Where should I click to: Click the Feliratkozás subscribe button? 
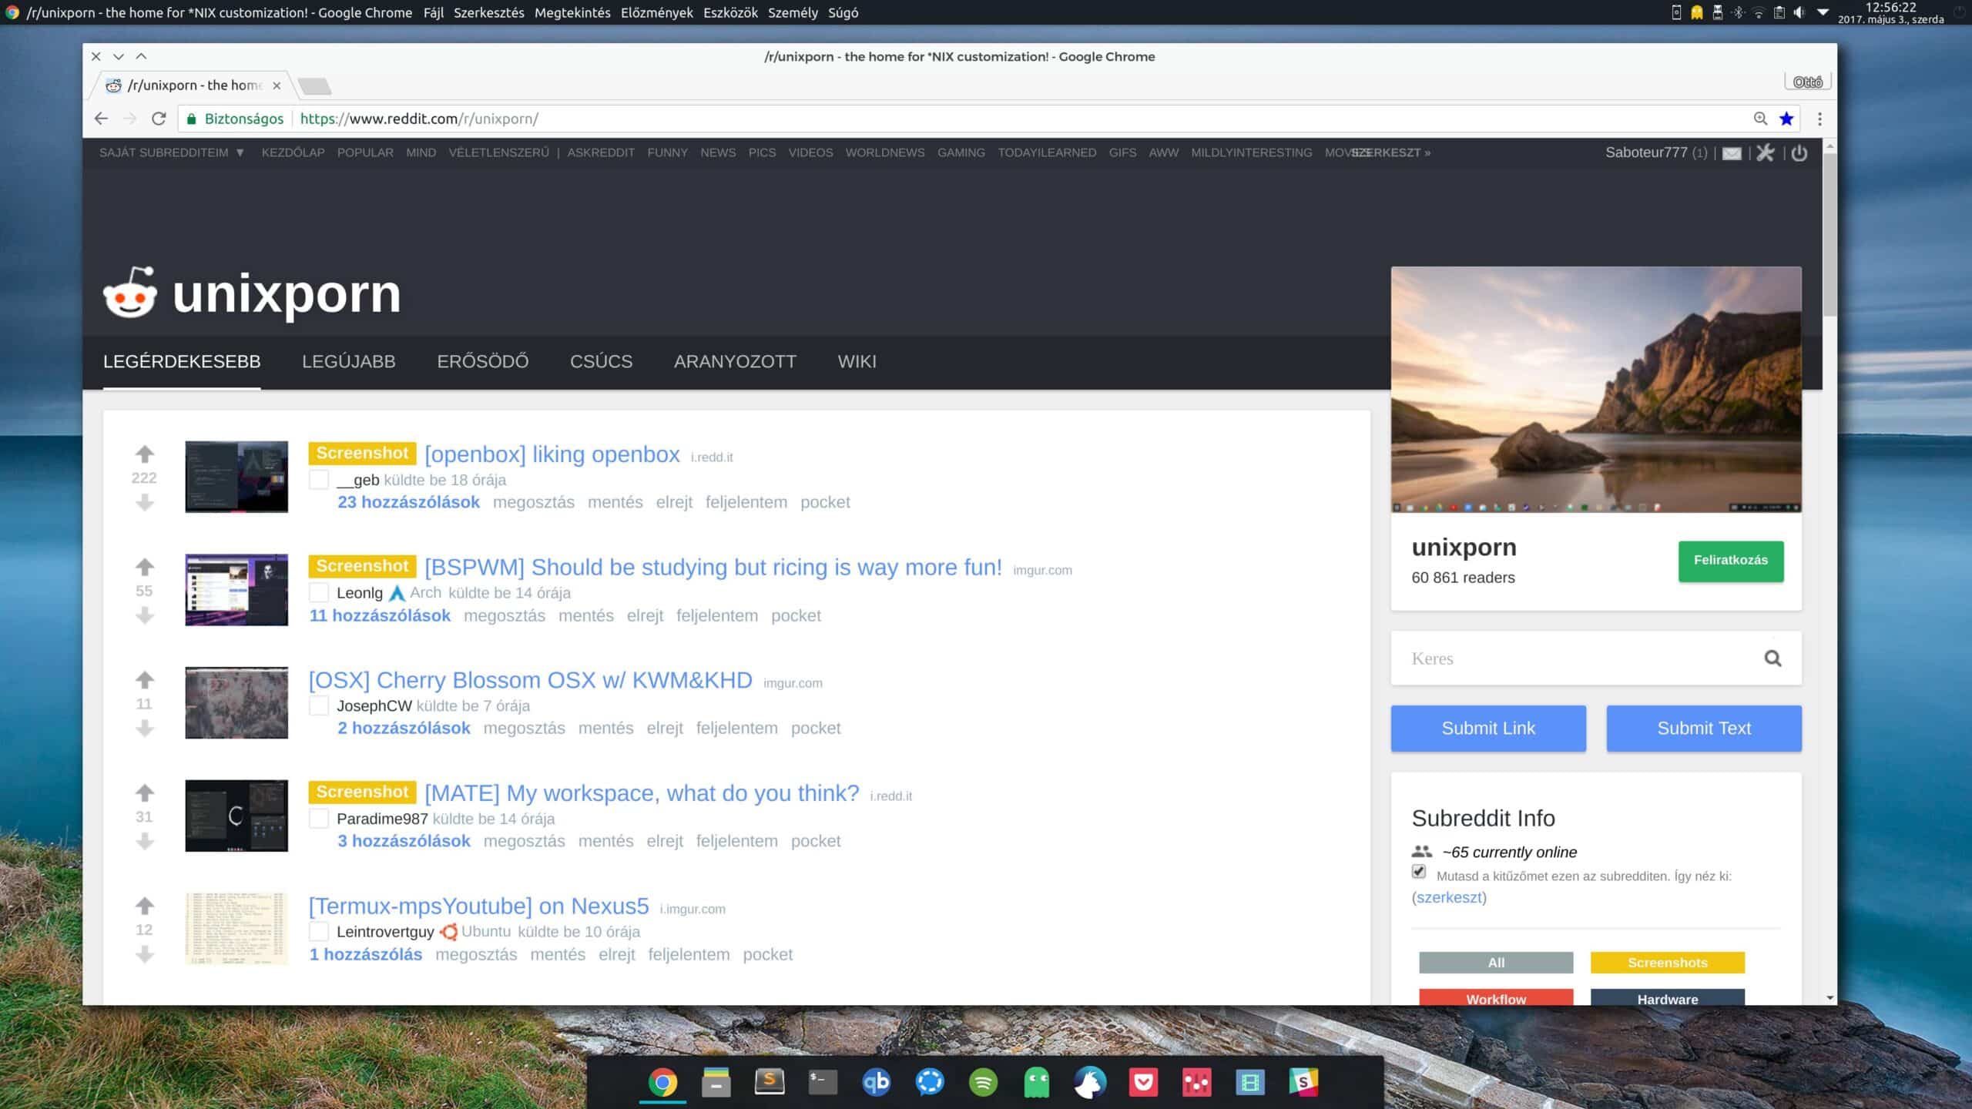pos(1731,561)
